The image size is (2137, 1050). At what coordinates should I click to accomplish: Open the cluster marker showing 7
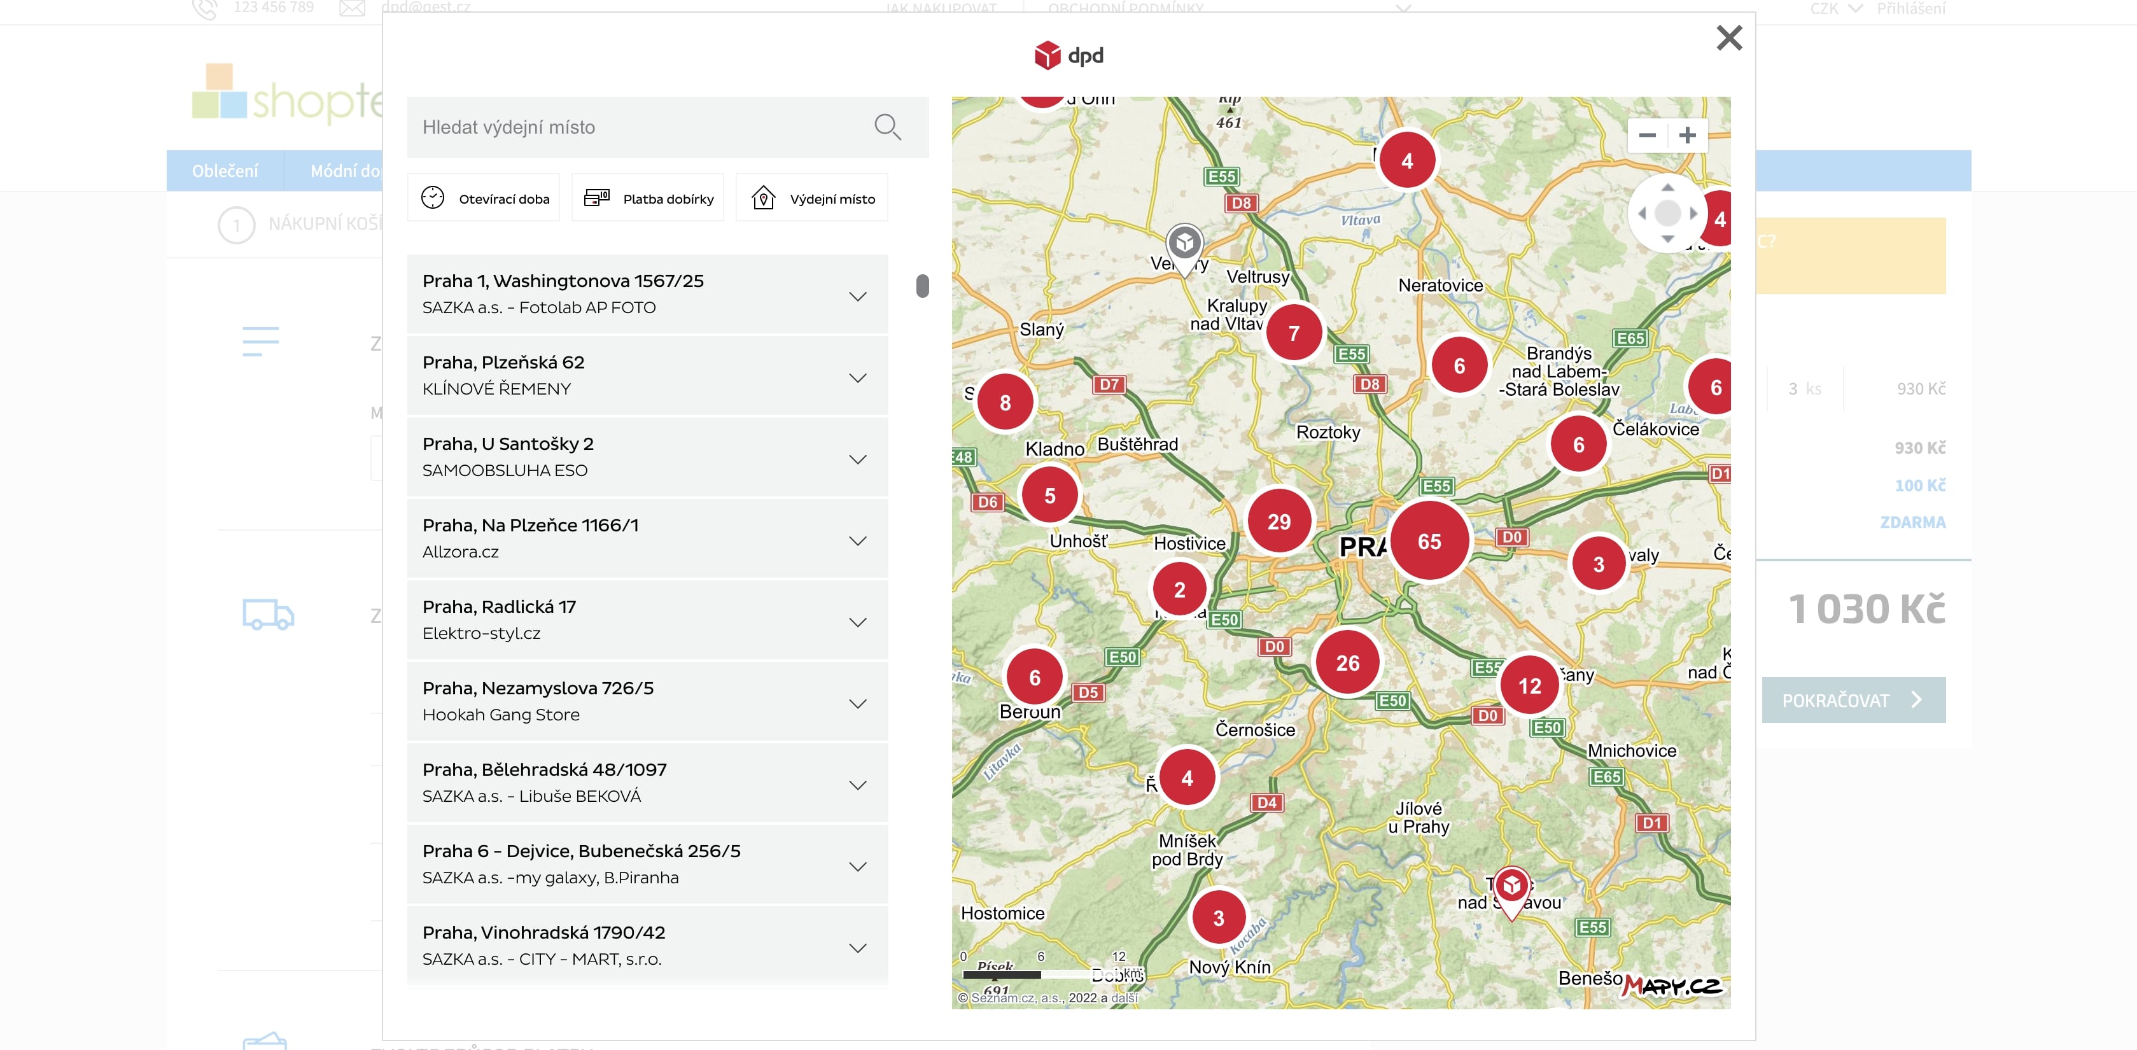click(x=1293, y=333)
